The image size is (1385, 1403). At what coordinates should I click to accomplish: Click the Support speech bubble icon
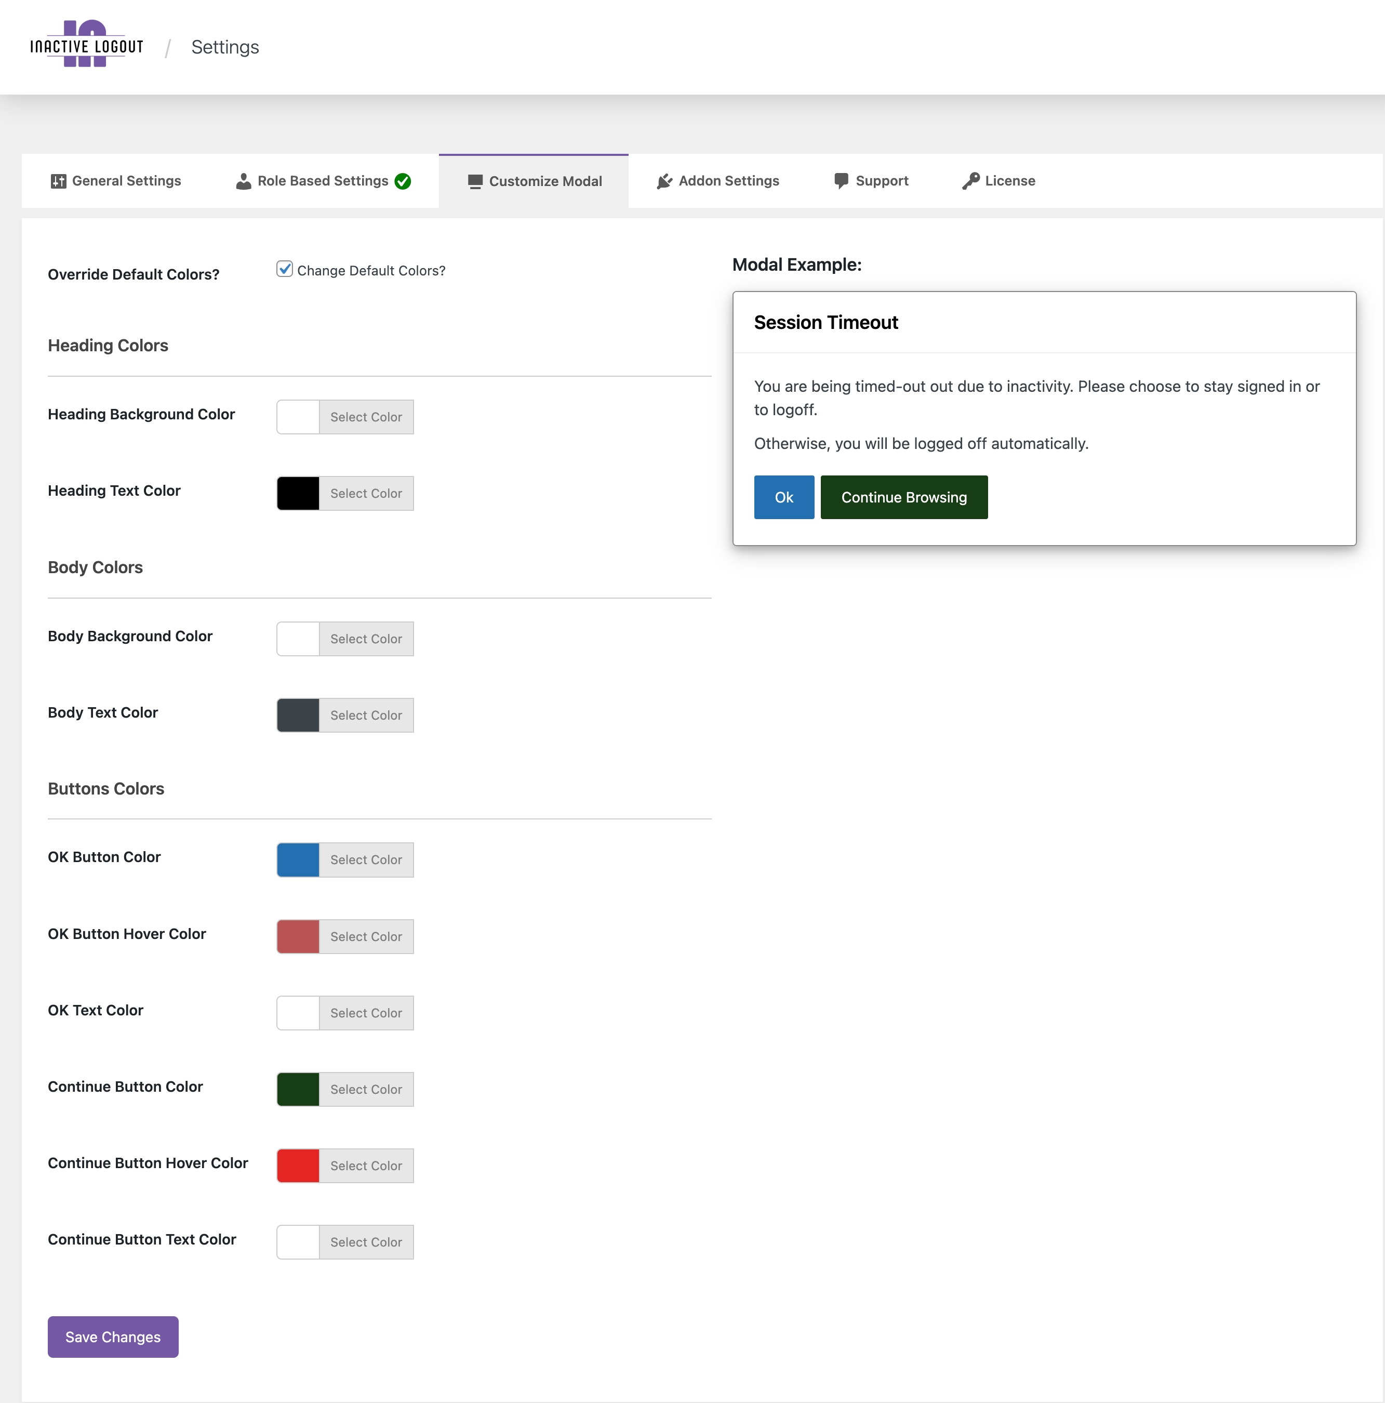pyautogui.click(x=841, y=181)
